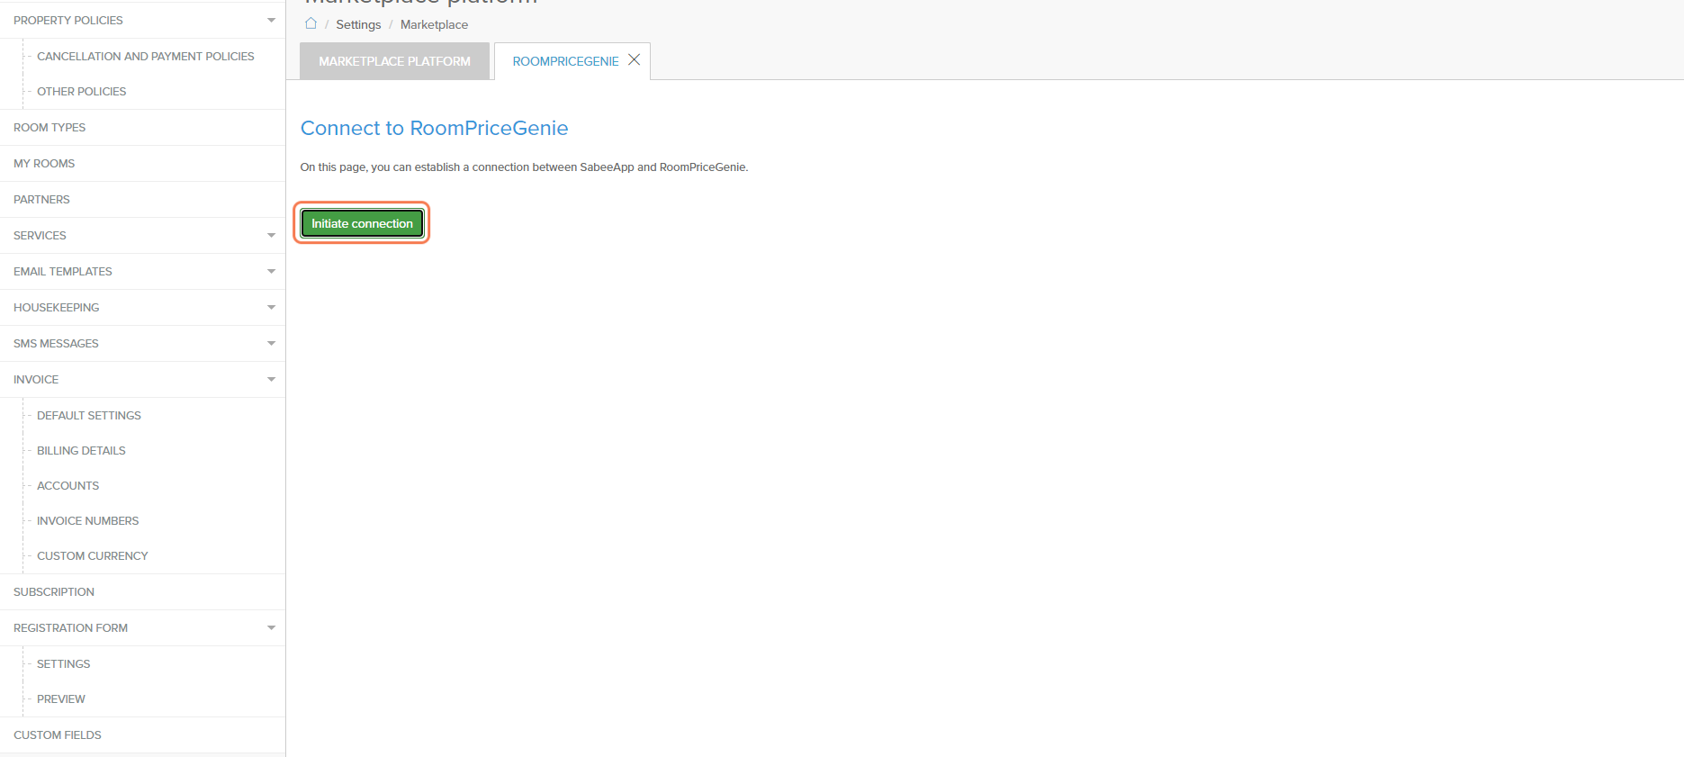
Task: Open Marketplace breadcrumb link
Action: coord(434,24)
